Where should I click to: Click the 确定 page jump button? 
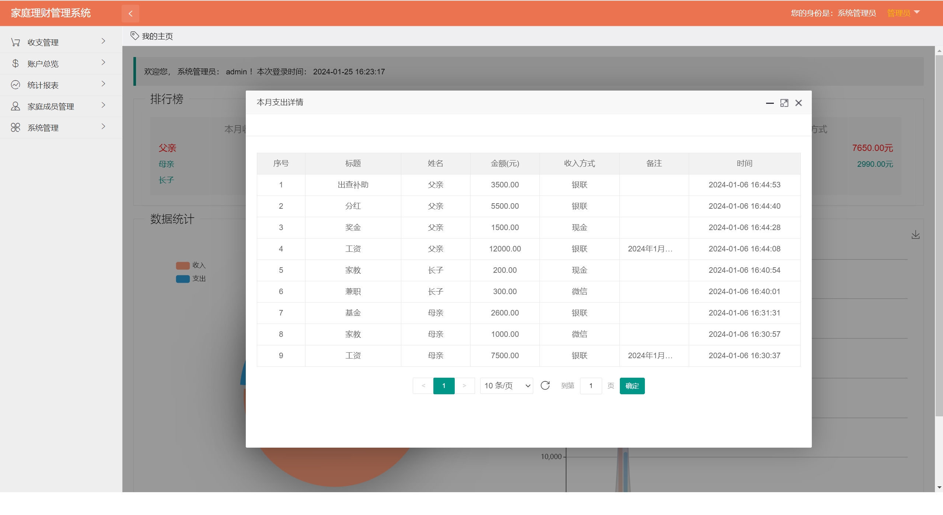click(632, 386)
